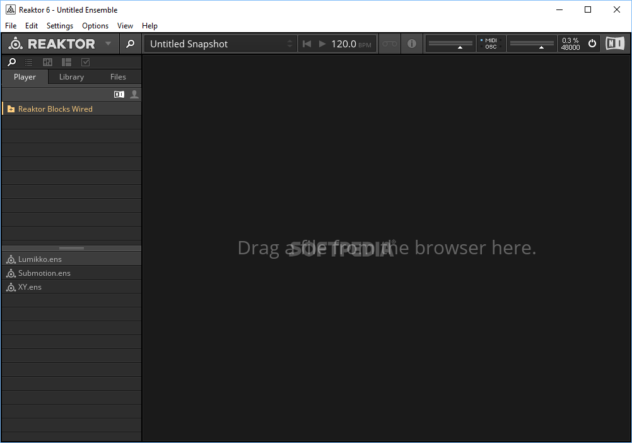This screenshot has height=443, width=632.
Task: Open the Settings menu
Action: coord(60,26)
